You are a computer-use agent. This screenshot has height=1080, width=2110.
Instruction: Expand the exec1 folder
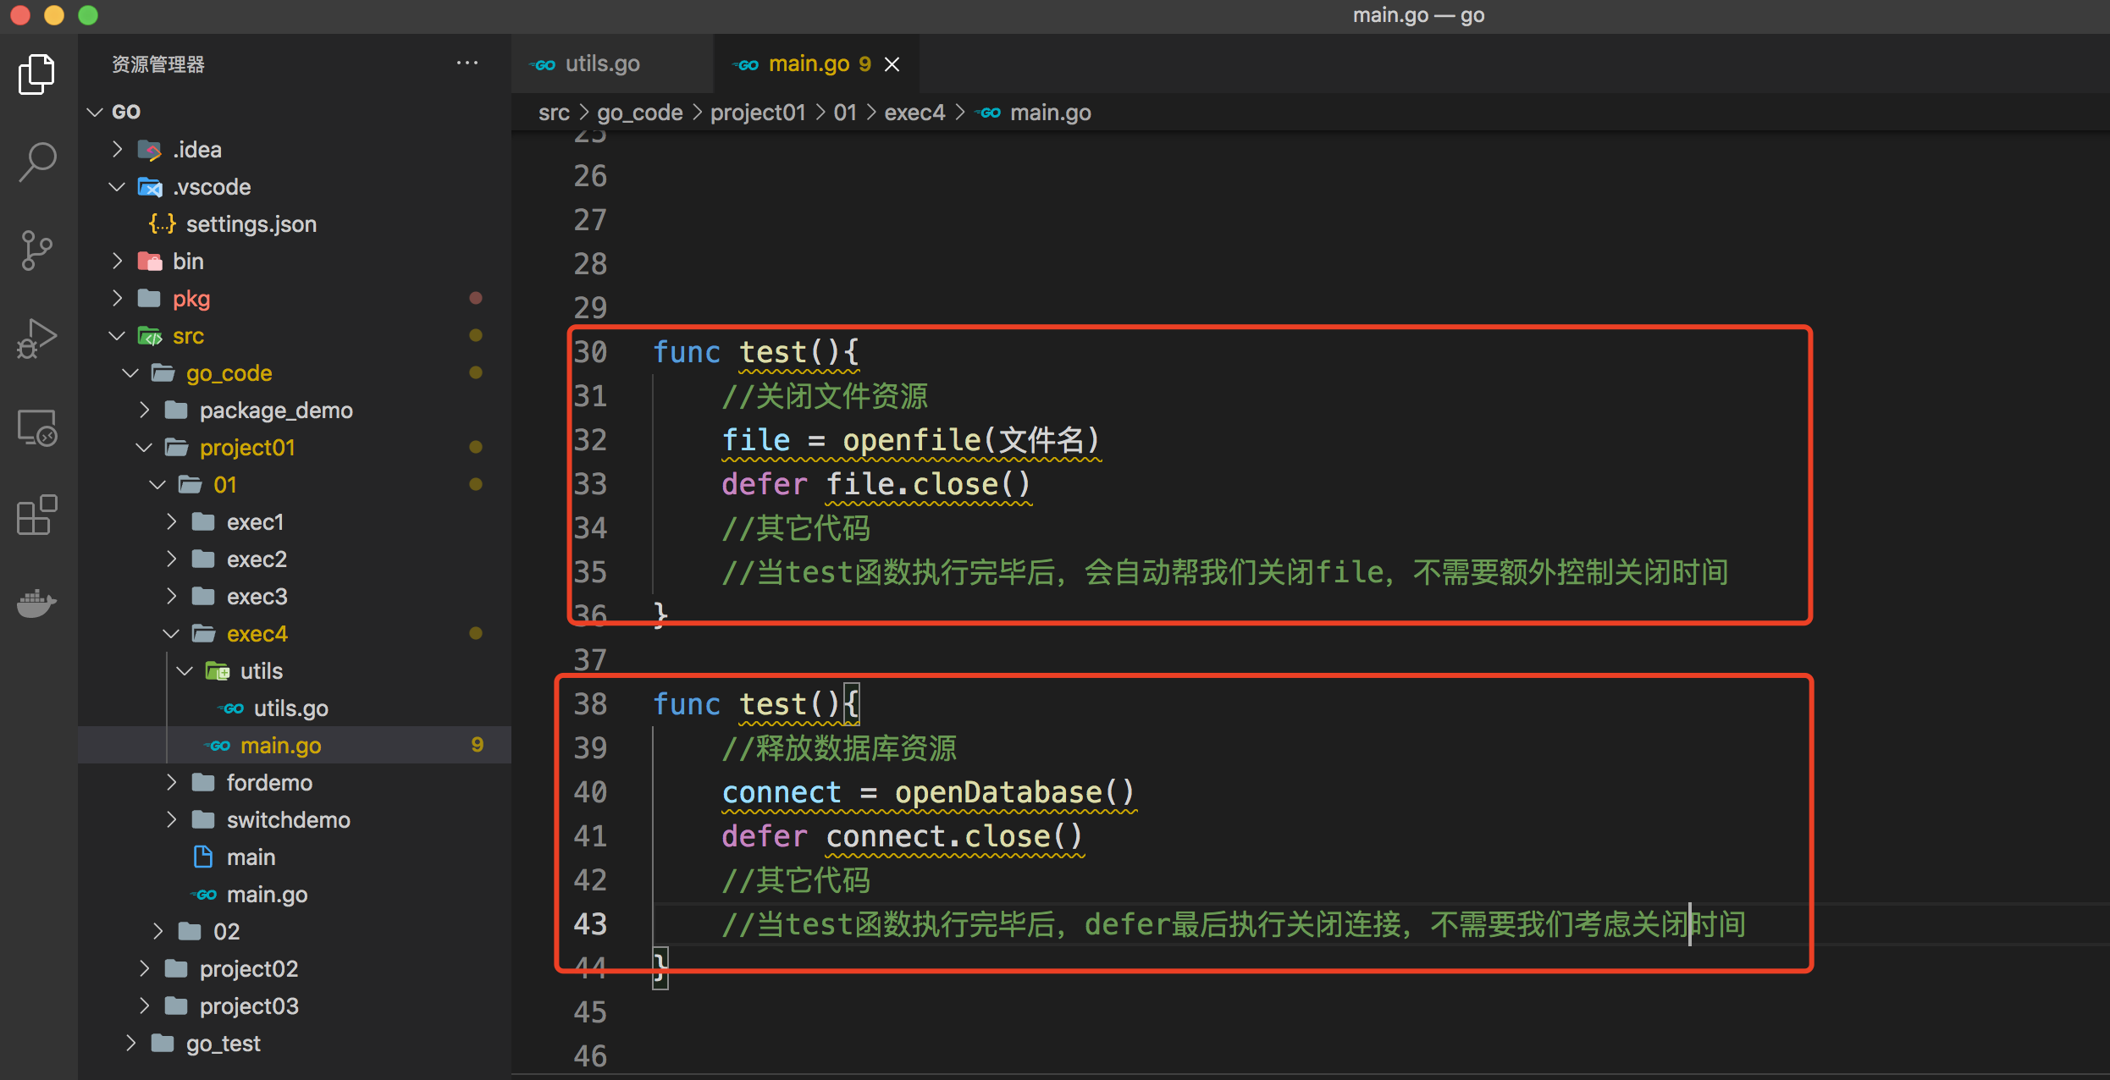254,522
